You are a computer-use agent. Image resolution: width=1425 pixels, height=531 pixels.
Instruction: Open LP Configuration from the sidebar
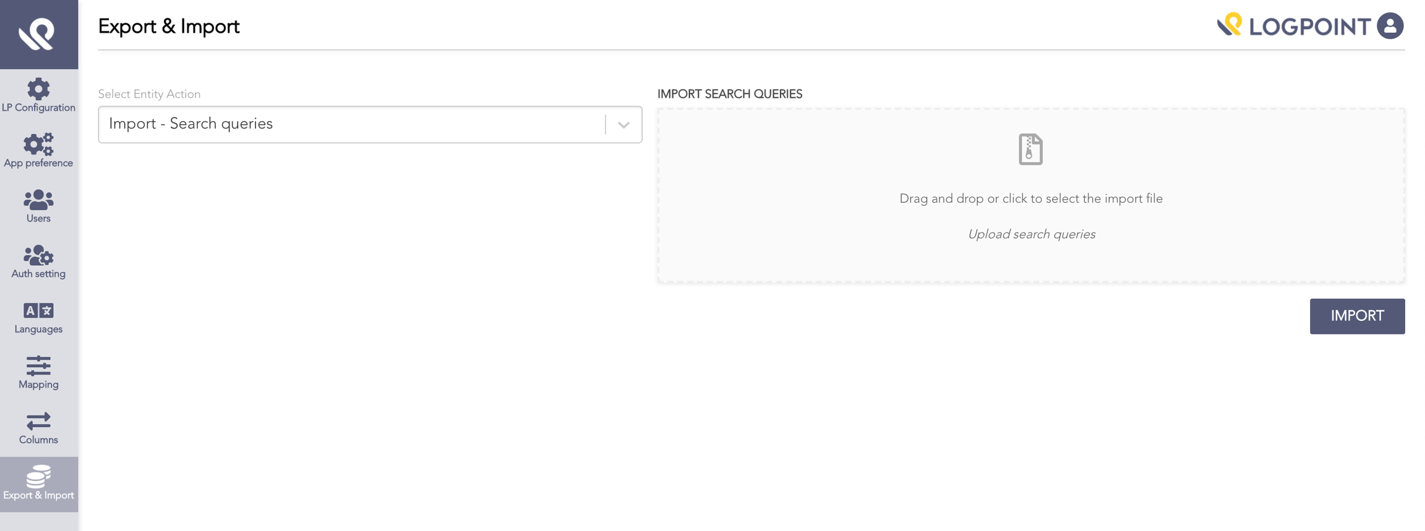[38, 96]
